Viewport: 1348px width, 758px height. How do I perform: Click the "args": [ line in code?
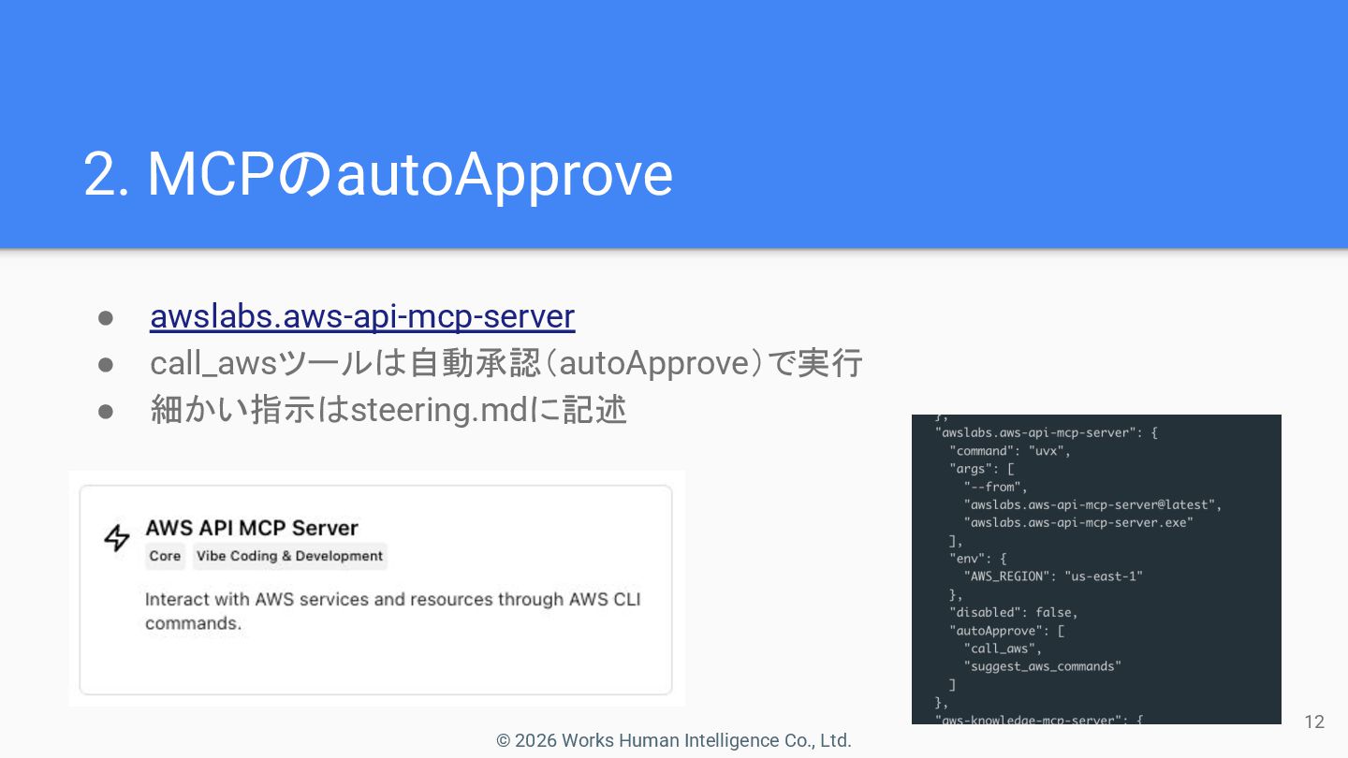(x=981, y=469)
